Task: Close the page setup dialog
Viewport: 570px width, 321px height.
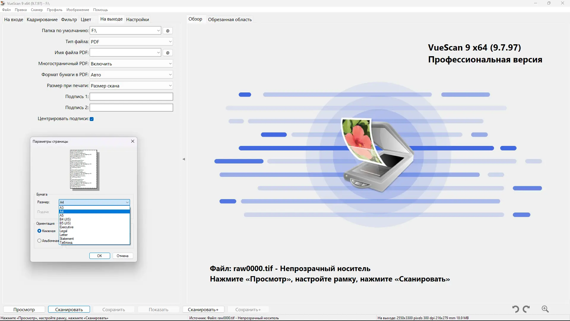Action: click(x=133, y=141)
